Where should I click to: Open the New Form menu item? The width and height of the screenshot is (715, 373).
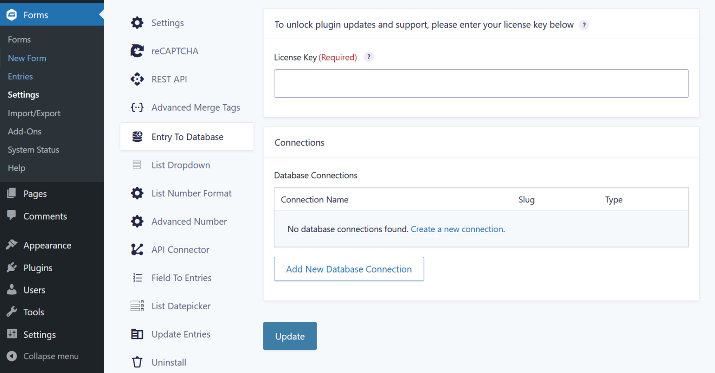[x=27, y=58]
